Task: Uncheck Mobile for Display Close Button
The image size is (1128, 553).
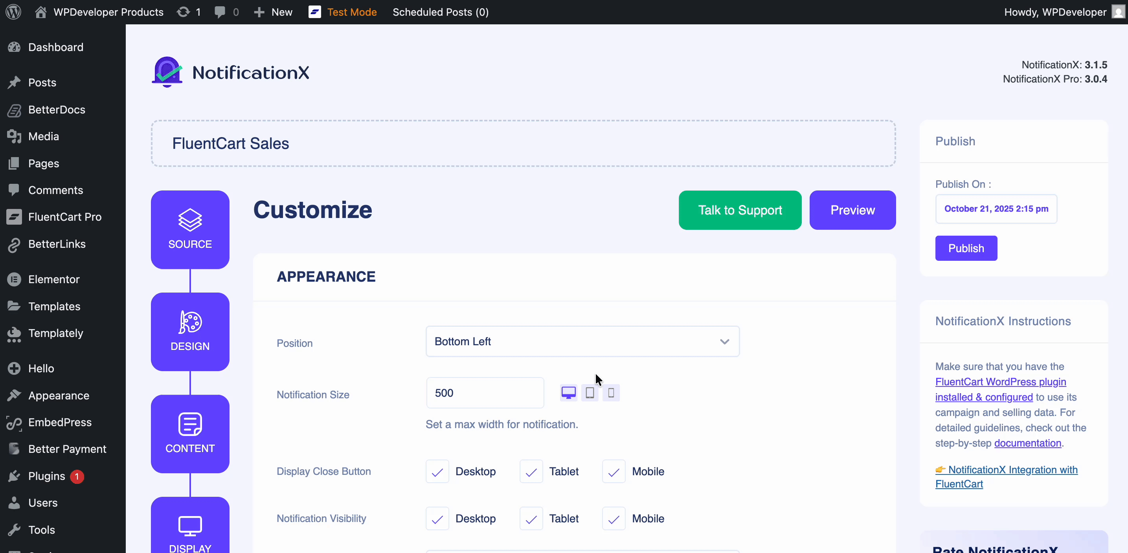Action: pos(614,471)
